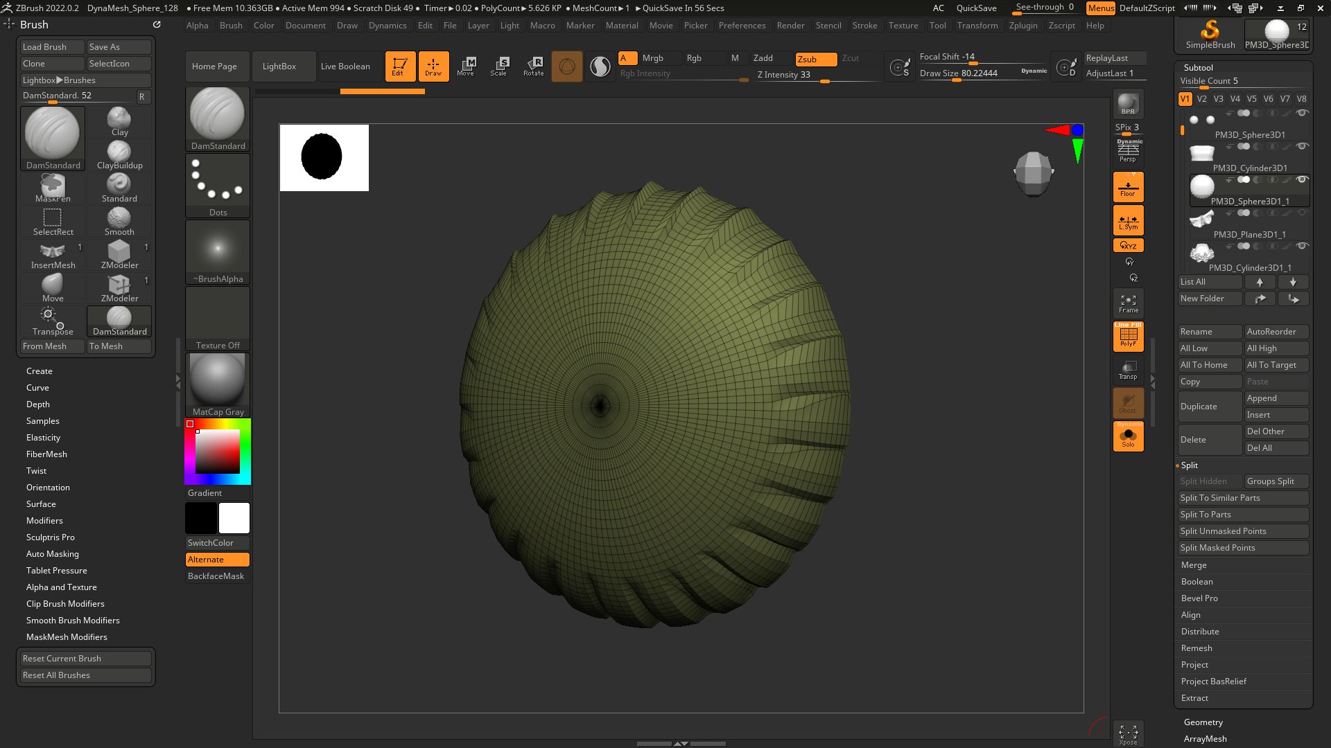Click the BPR render icon
Viewport: 1331px width, 748px height.
[1128, 104]
